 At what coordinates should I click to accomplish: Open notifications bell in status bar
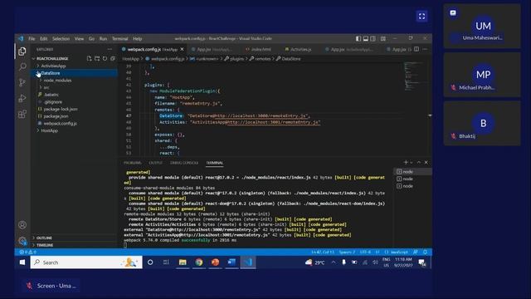click(x=426, y=252)
